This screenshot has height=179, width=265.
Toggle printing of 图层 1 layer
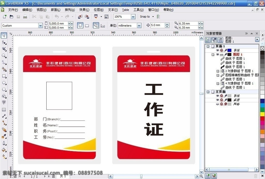point(222,54)
